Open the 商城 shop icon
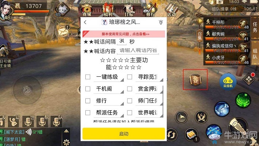259x146 pixels. click(x=86, y=10)
